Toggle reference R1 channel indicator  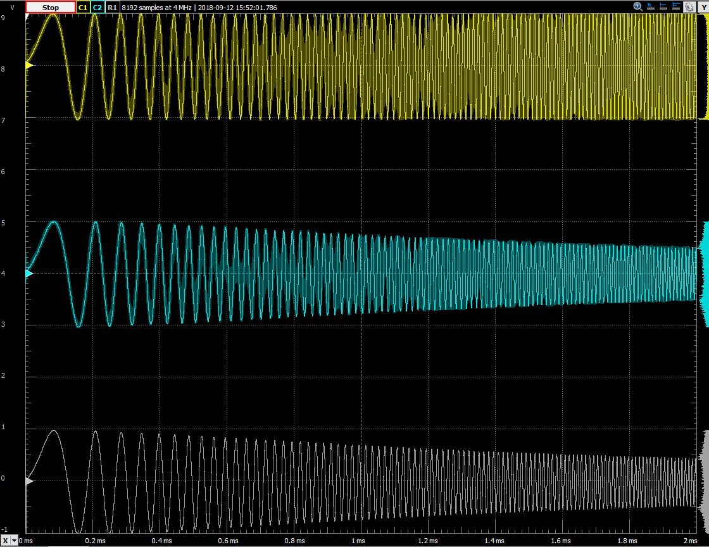[x=111, y=8]
